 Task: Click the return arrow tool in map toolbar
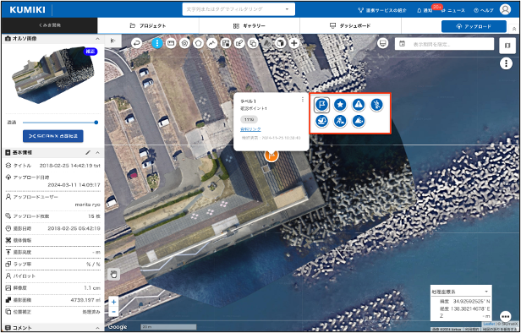(137, 43)
